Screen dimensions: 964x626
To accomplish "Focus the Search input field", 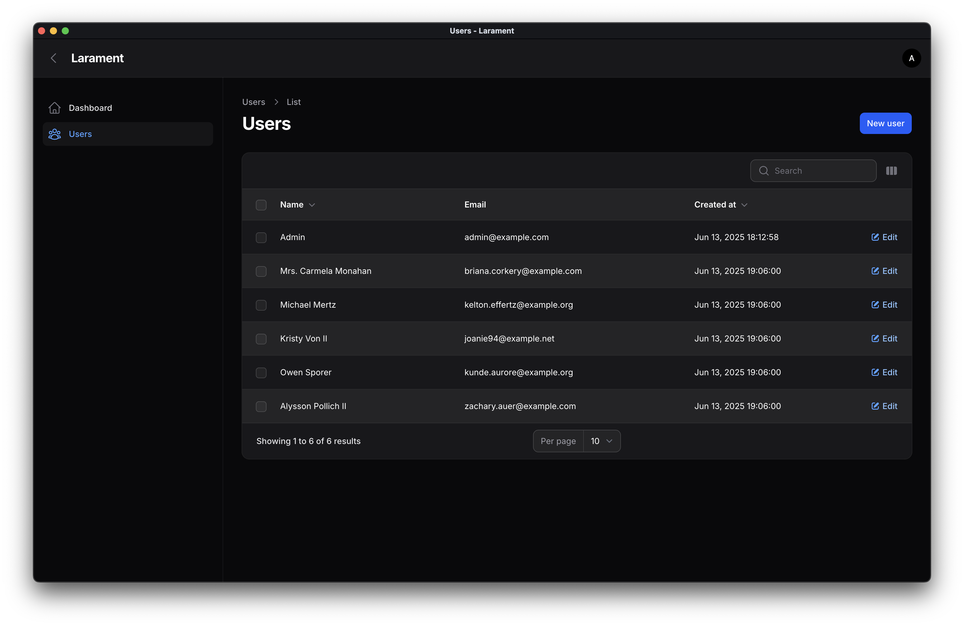I will coord(822,171).
